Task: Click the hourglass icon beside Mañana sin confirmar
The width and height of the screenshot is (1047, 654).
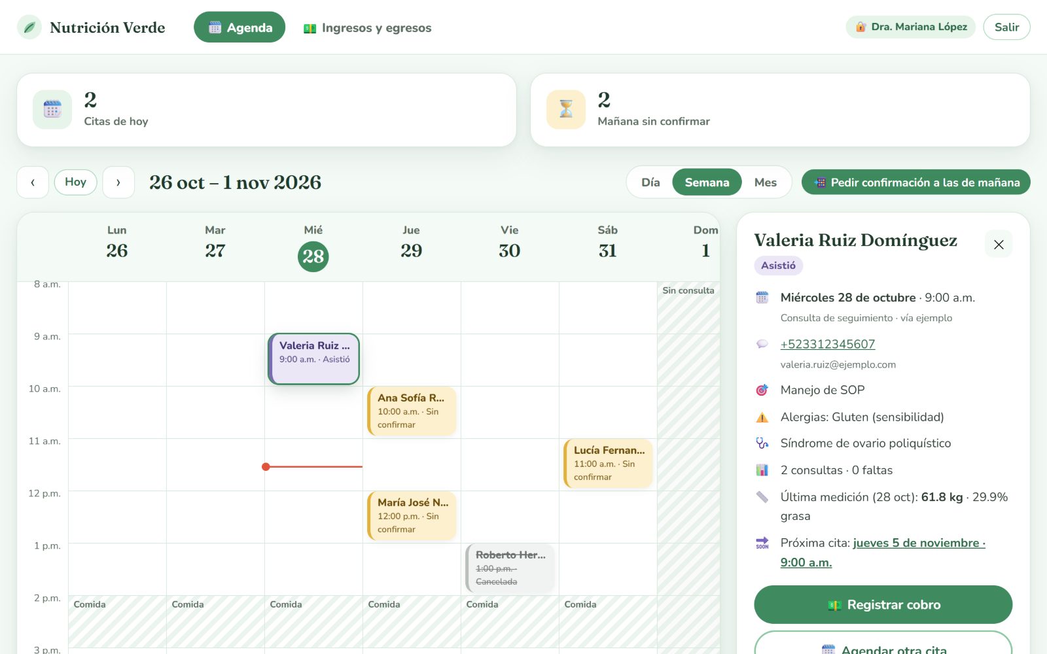Action: 566,109
